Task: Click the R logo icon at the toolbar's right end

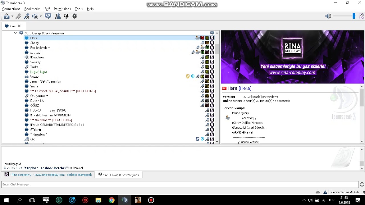Action: 362,16
